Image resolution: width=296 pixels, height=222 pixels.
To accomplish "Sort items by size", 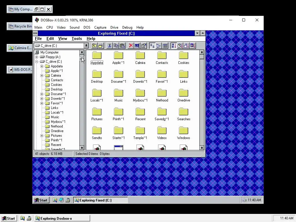I will (186, 45).
